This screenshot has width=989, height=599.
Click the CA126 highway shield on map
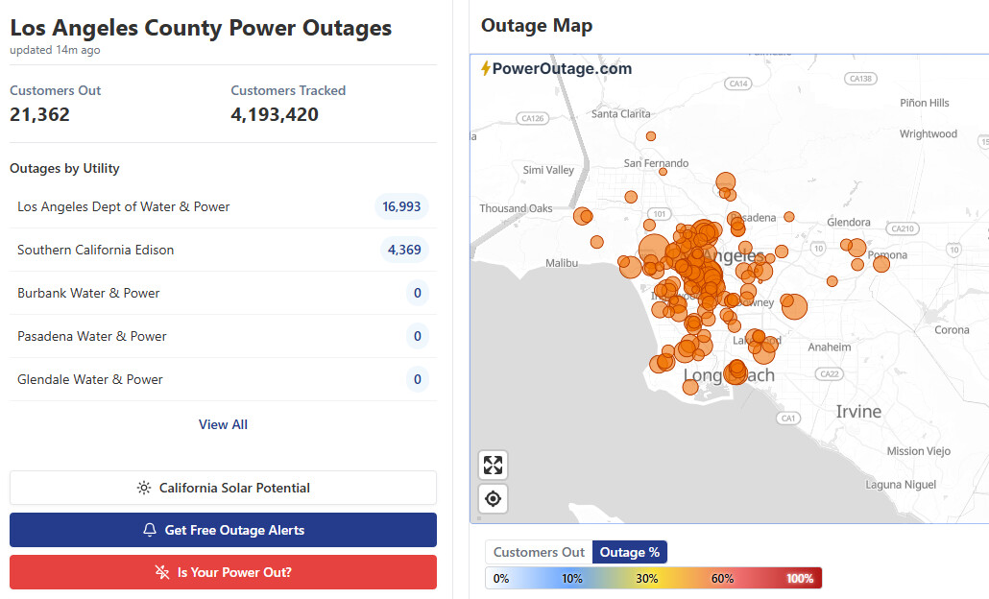[533, 118]
